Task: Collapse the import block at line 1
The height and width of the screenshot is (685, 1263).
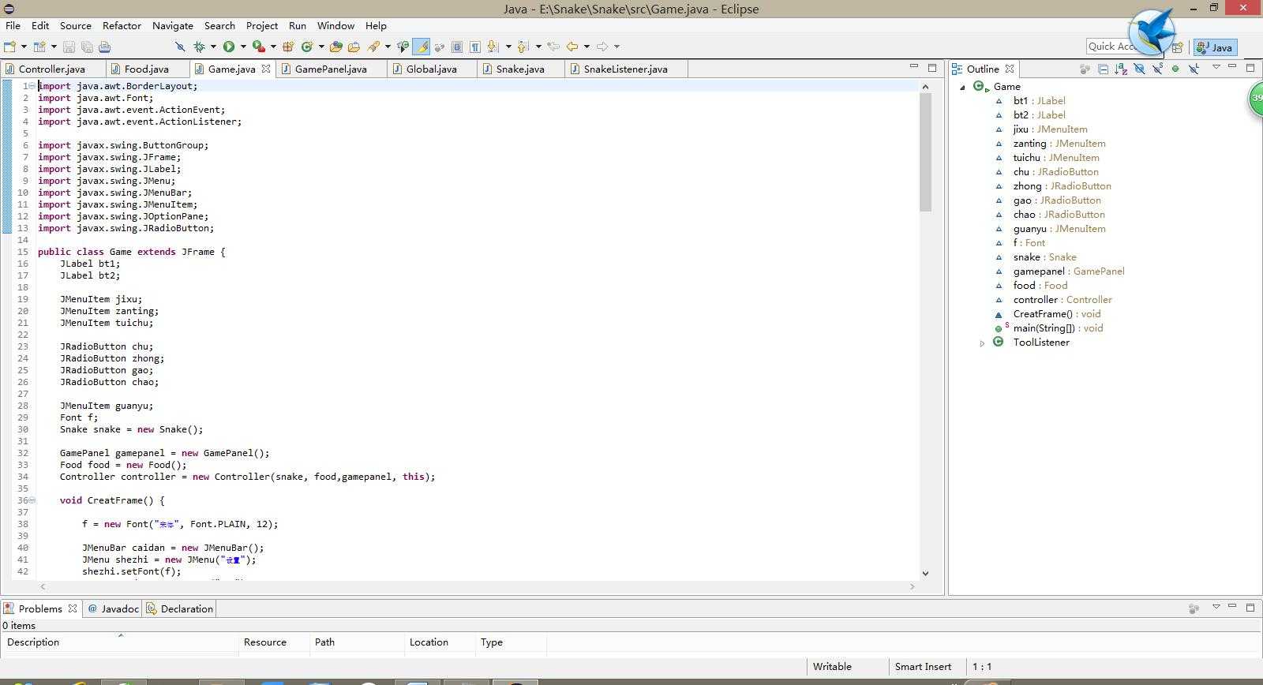Action: tap(32, 86)
